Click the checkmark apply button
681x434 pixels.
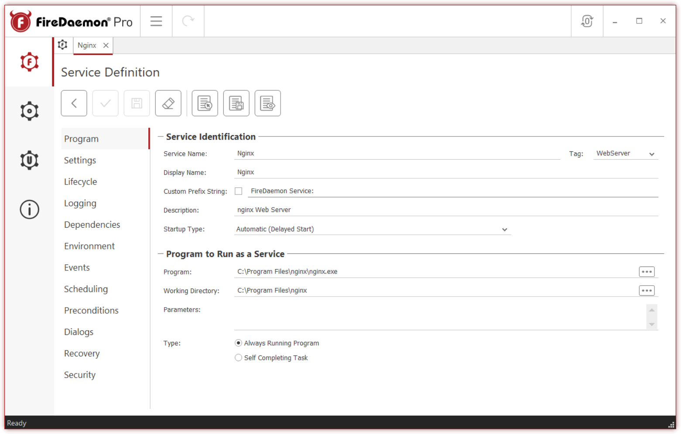(106, 103)
